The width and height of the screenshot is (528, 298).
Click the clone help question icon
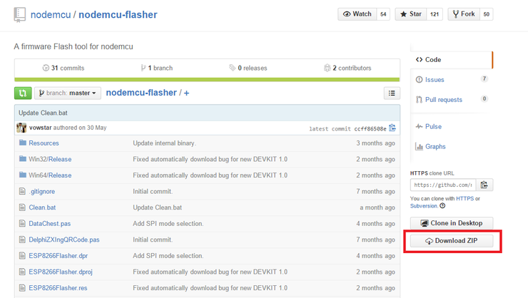pyautogui.click(x=443, y=206)
